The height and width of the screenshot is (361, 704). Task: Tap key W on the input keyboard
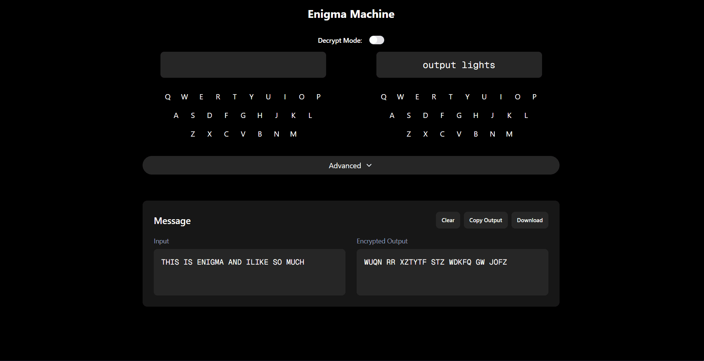(x=184, y=97)
